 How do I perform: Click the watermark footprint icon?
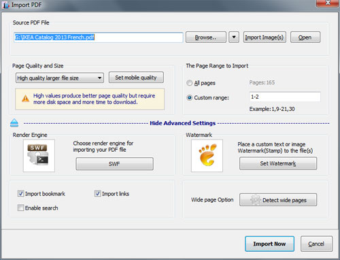coord(207,156)
